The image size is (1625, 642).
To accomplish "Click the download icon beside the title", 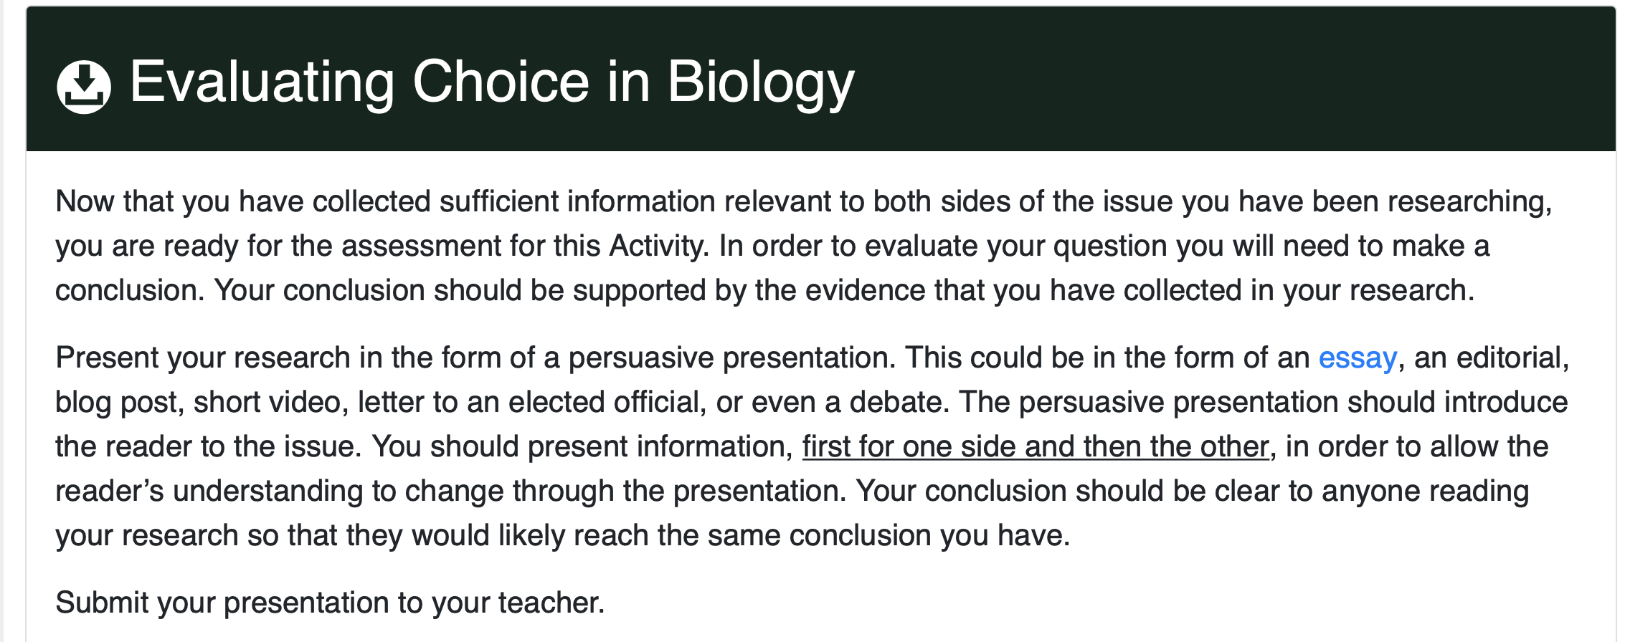I will (x=84, y=87).
